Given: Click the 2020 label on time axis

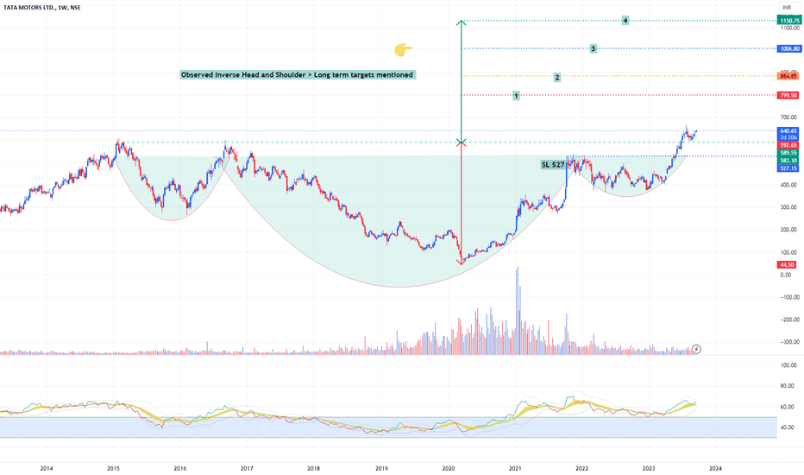Looking at the screenshot, I should (x=448, y=468).
